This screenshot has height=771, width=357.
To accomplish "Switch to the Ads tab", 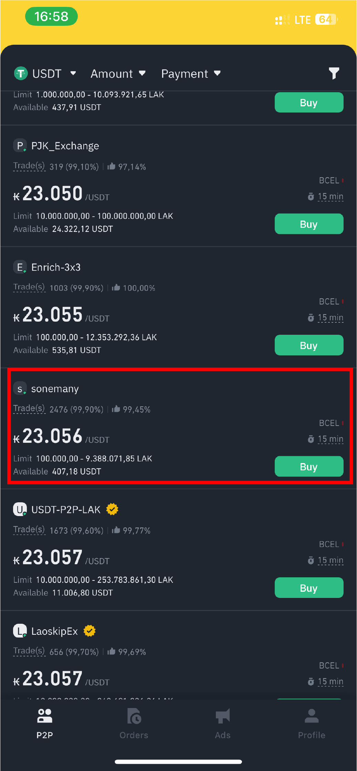I will click(x=223, y=723).
